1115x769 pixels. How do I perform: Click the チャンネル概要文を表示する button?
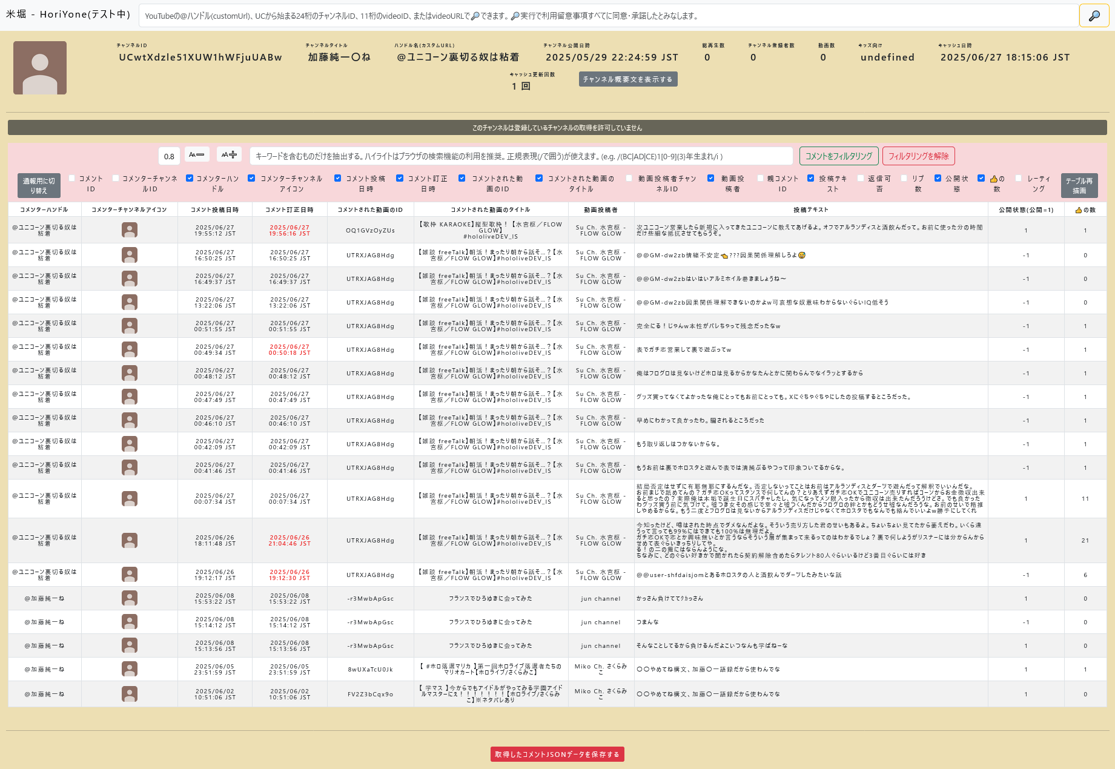pyautogui.click(x=628, y=79)
